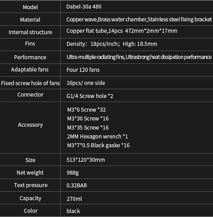Select the '270ml' capacity value

pyautogui.click(x=74, y=199)
